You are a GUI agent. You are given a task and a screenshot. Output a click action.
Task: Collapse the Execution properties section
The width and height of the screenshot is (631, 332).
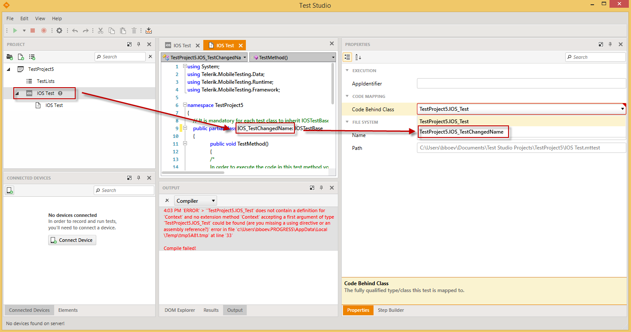pos(347,70)
